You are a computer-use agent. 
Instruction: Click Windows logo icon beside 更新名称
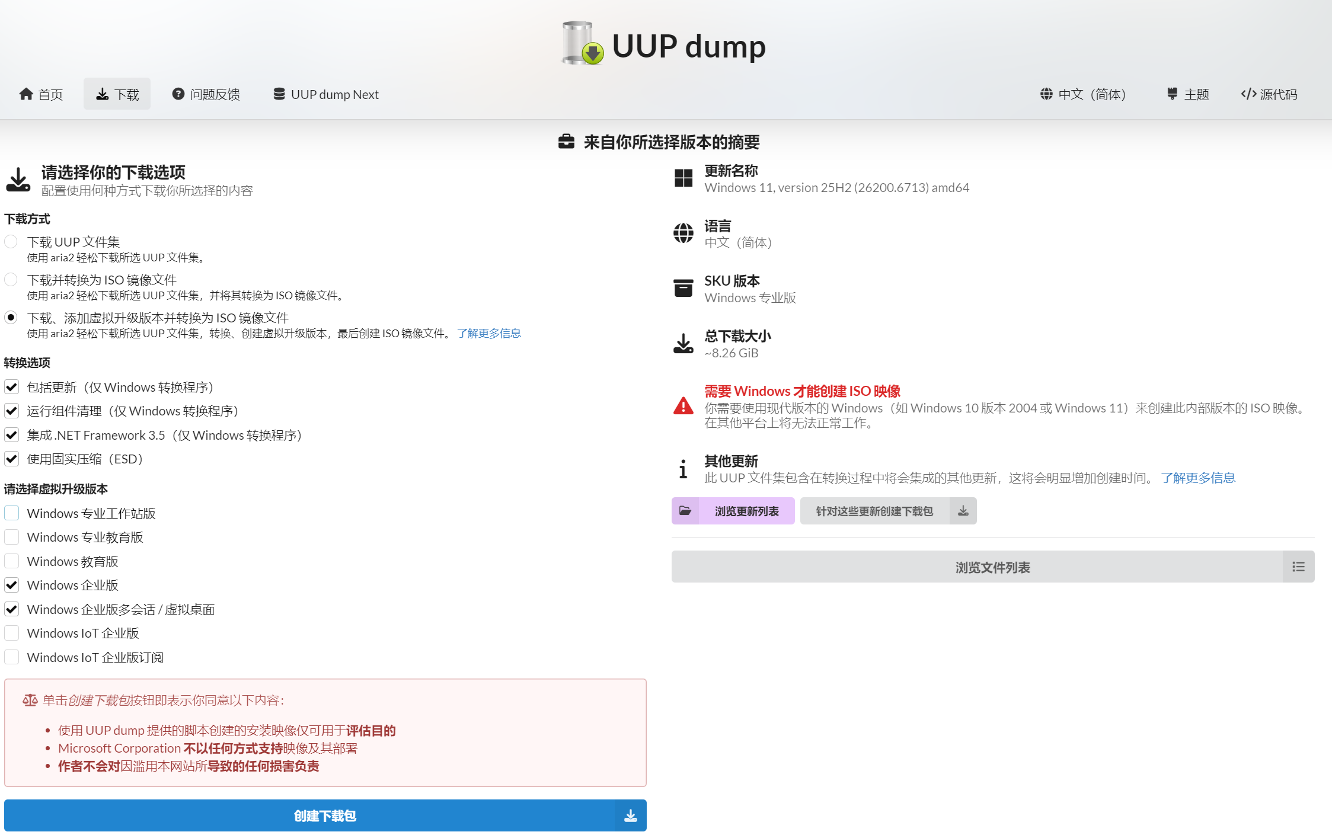[683, 178]
